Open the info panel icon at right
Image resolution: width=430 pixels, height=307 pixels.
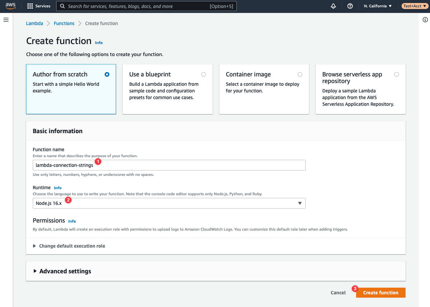(x=425, y=20)
